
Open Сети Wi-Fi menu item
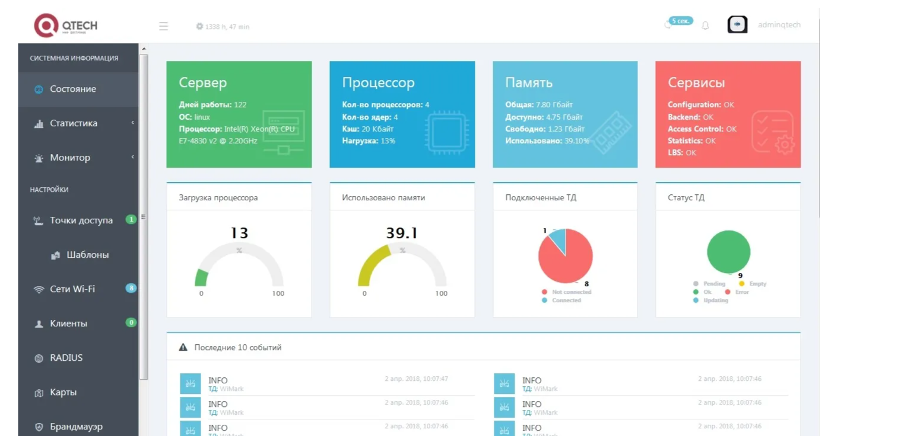(78, 289)
